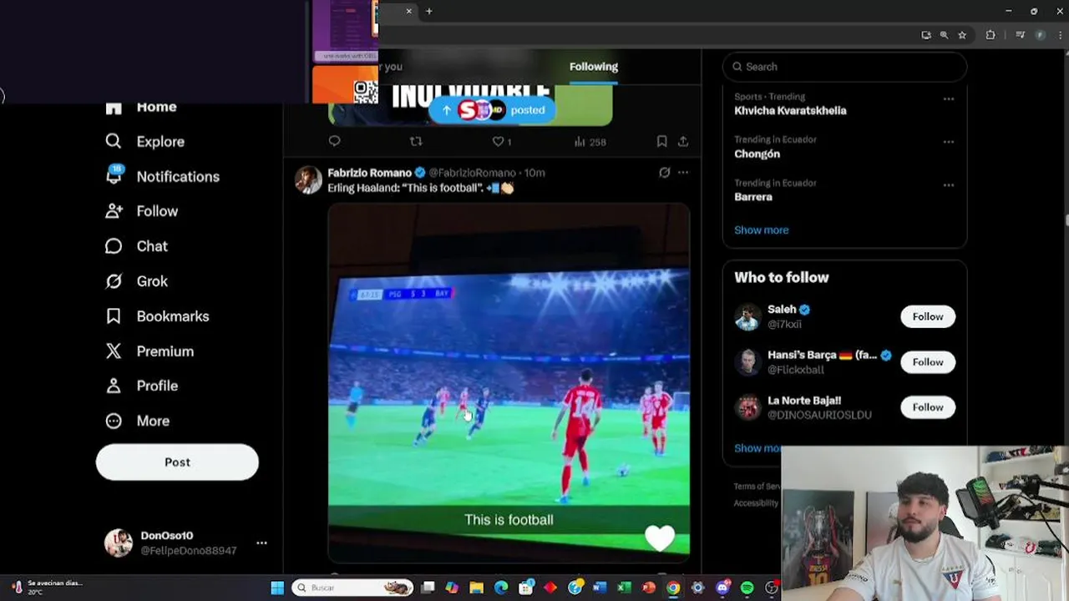Open options for Barrera trend
1069x601 pixels.
[x=948, y=185]
